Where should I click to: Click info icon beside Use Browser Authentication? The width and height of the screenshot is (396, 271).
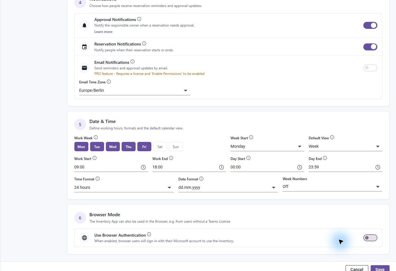149,235
